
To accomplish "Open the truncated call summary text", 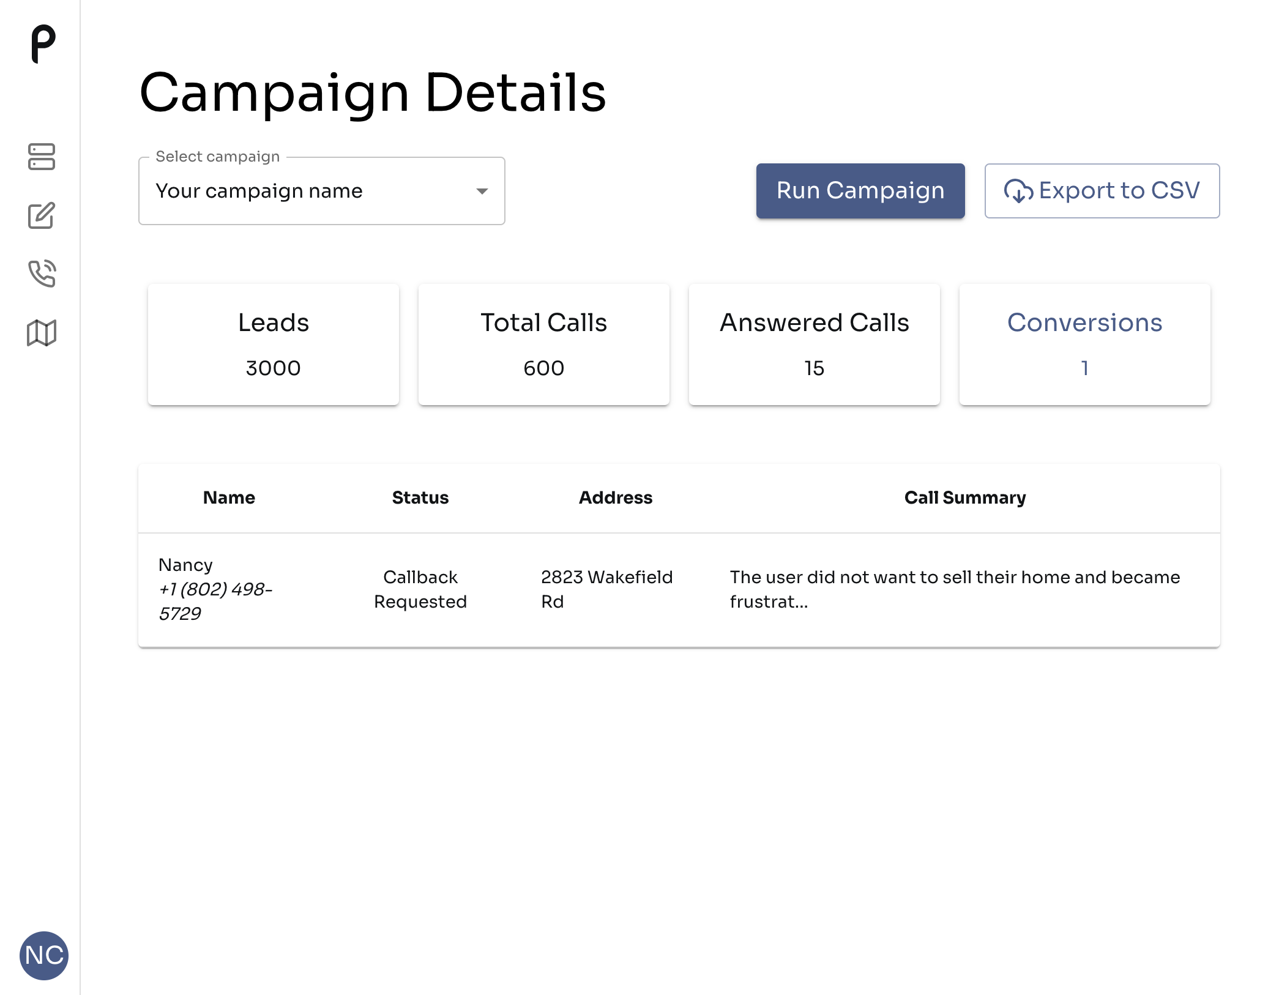I will (x=955, y=589).
